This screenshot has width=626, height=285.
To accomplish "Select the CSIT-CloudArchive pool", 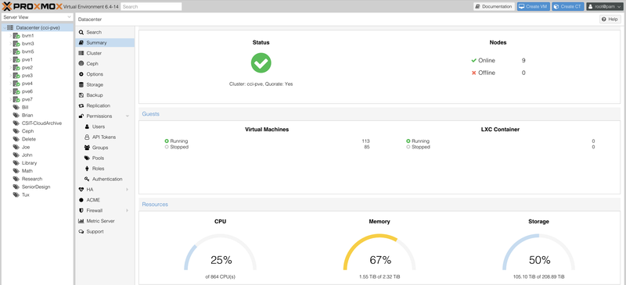I will pos(42,123).
